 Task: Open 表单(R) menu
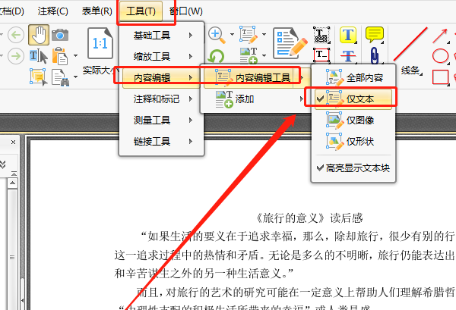tap(97, 11)
